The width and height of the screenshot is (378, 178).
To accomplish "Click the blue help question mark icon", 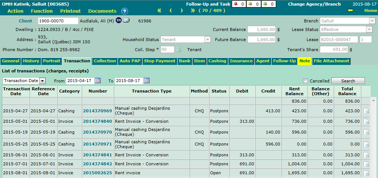I will tap(125, 11).
